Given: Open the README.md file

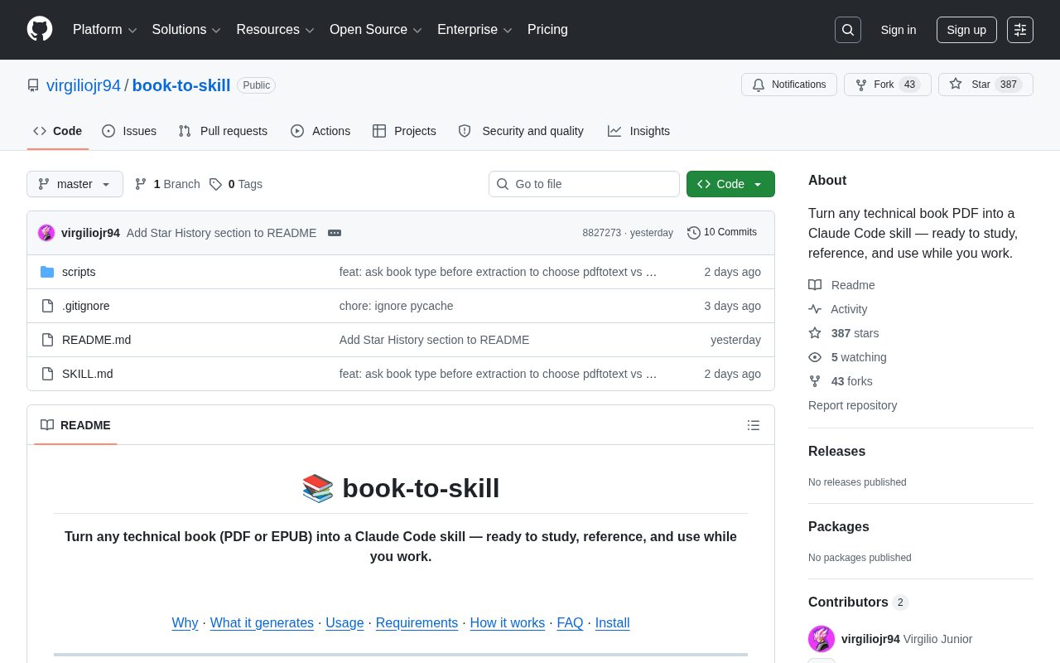Looking at the screenshot, I should click(96, 340).
